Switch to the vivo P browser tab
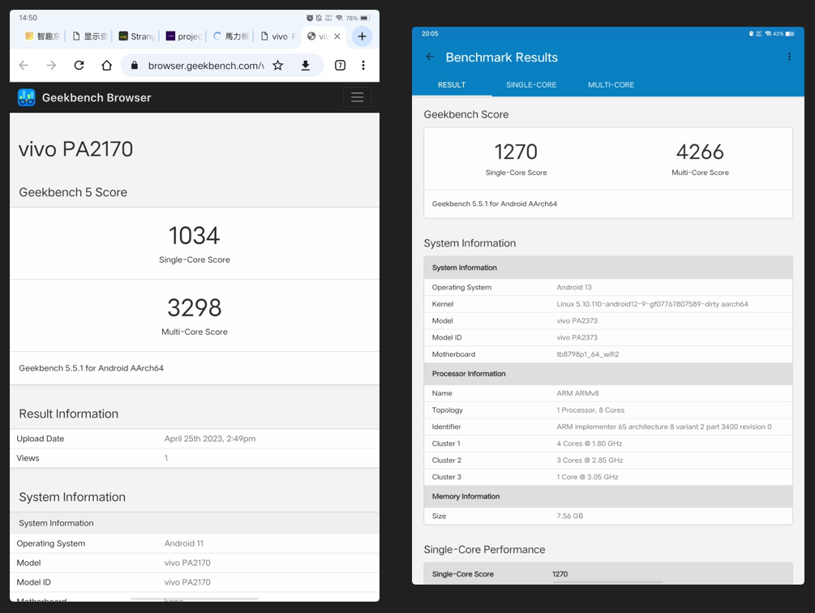815x613 pixels. 278,36
